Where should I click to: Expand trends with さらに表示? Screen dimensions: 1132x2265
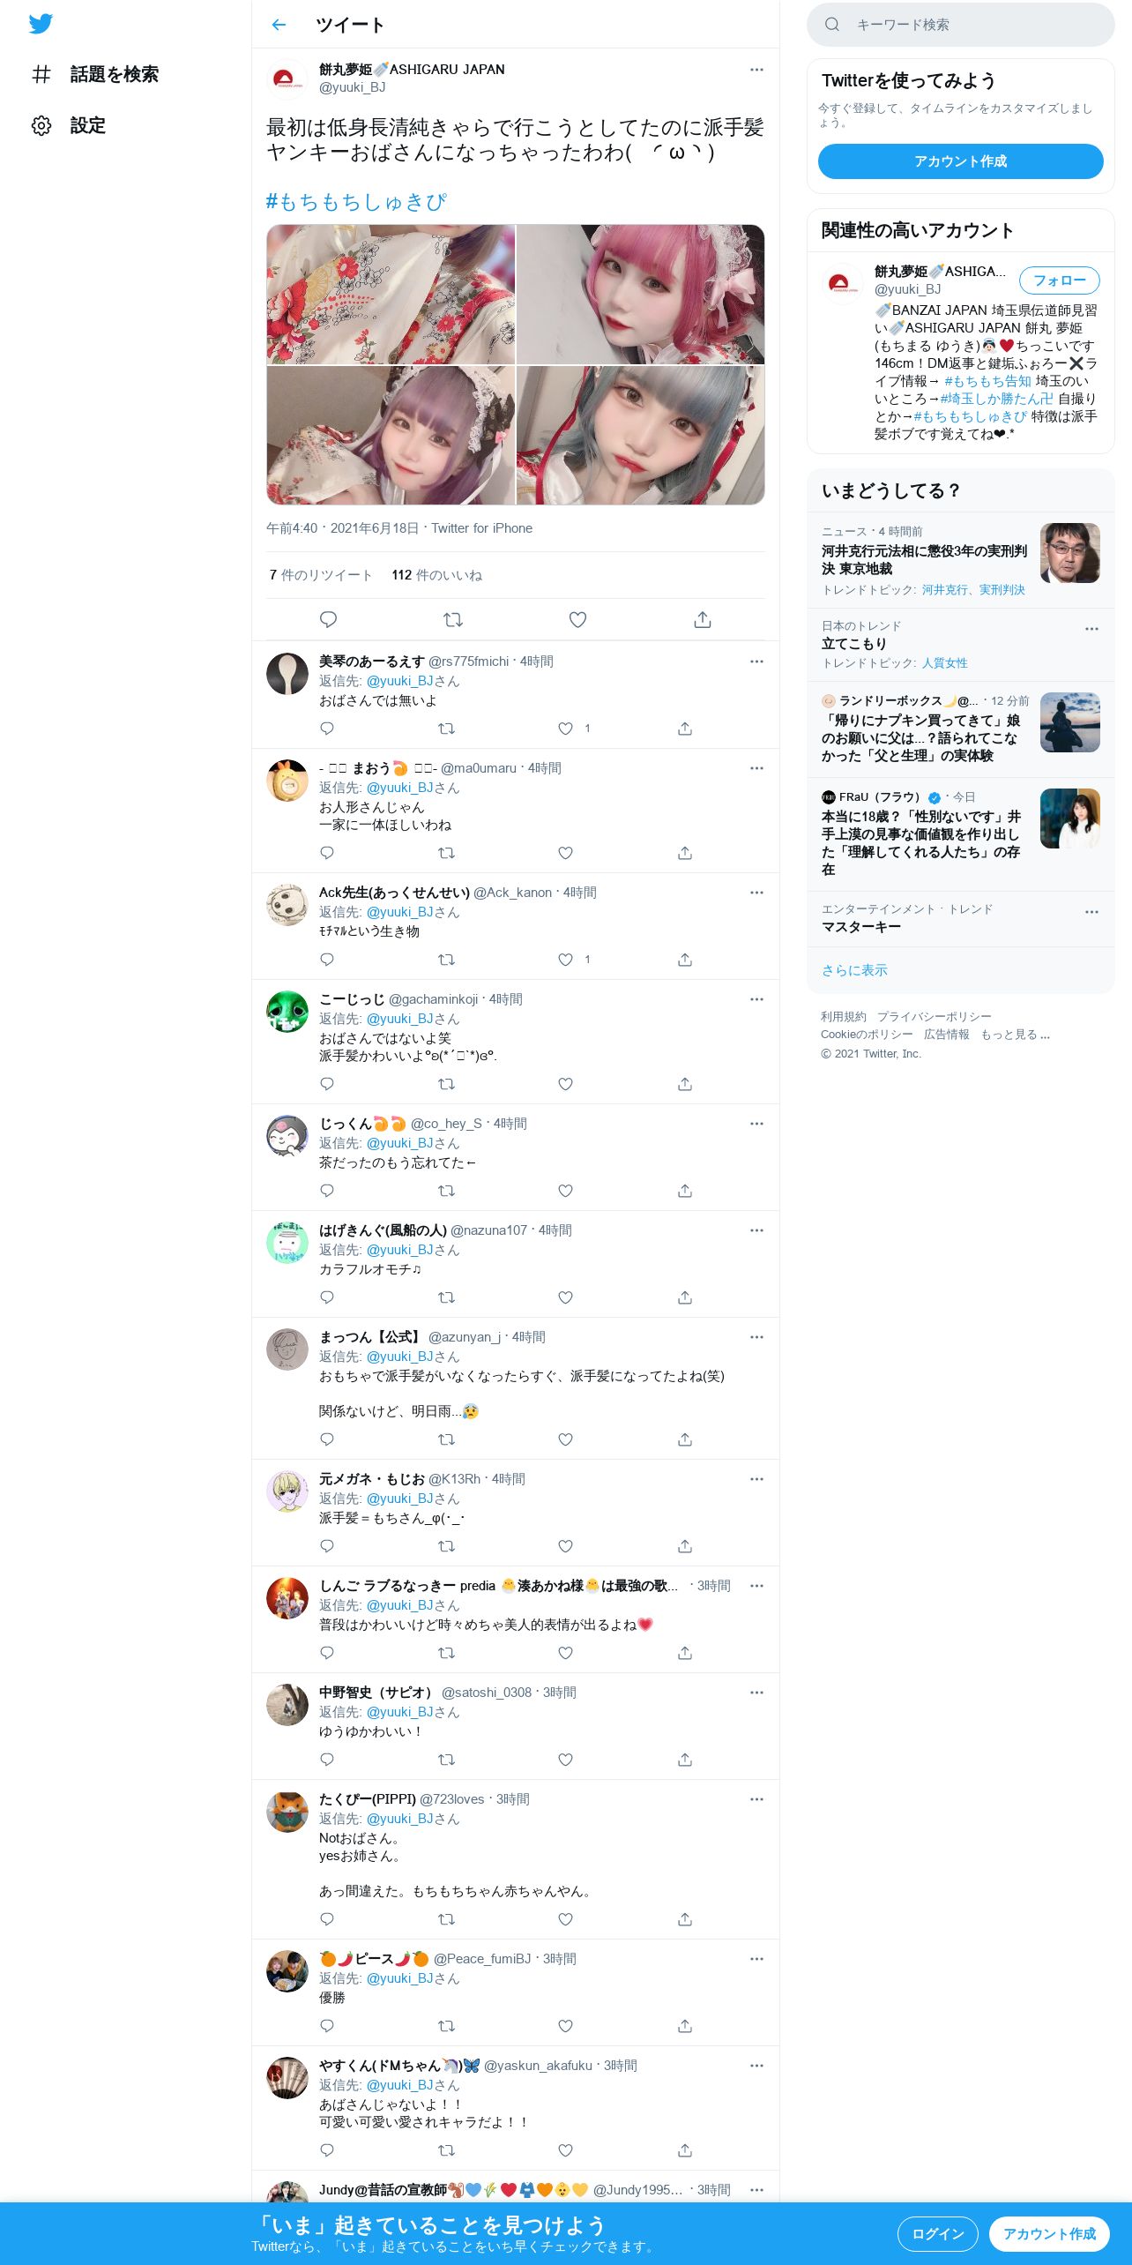[x=854, y=970]
